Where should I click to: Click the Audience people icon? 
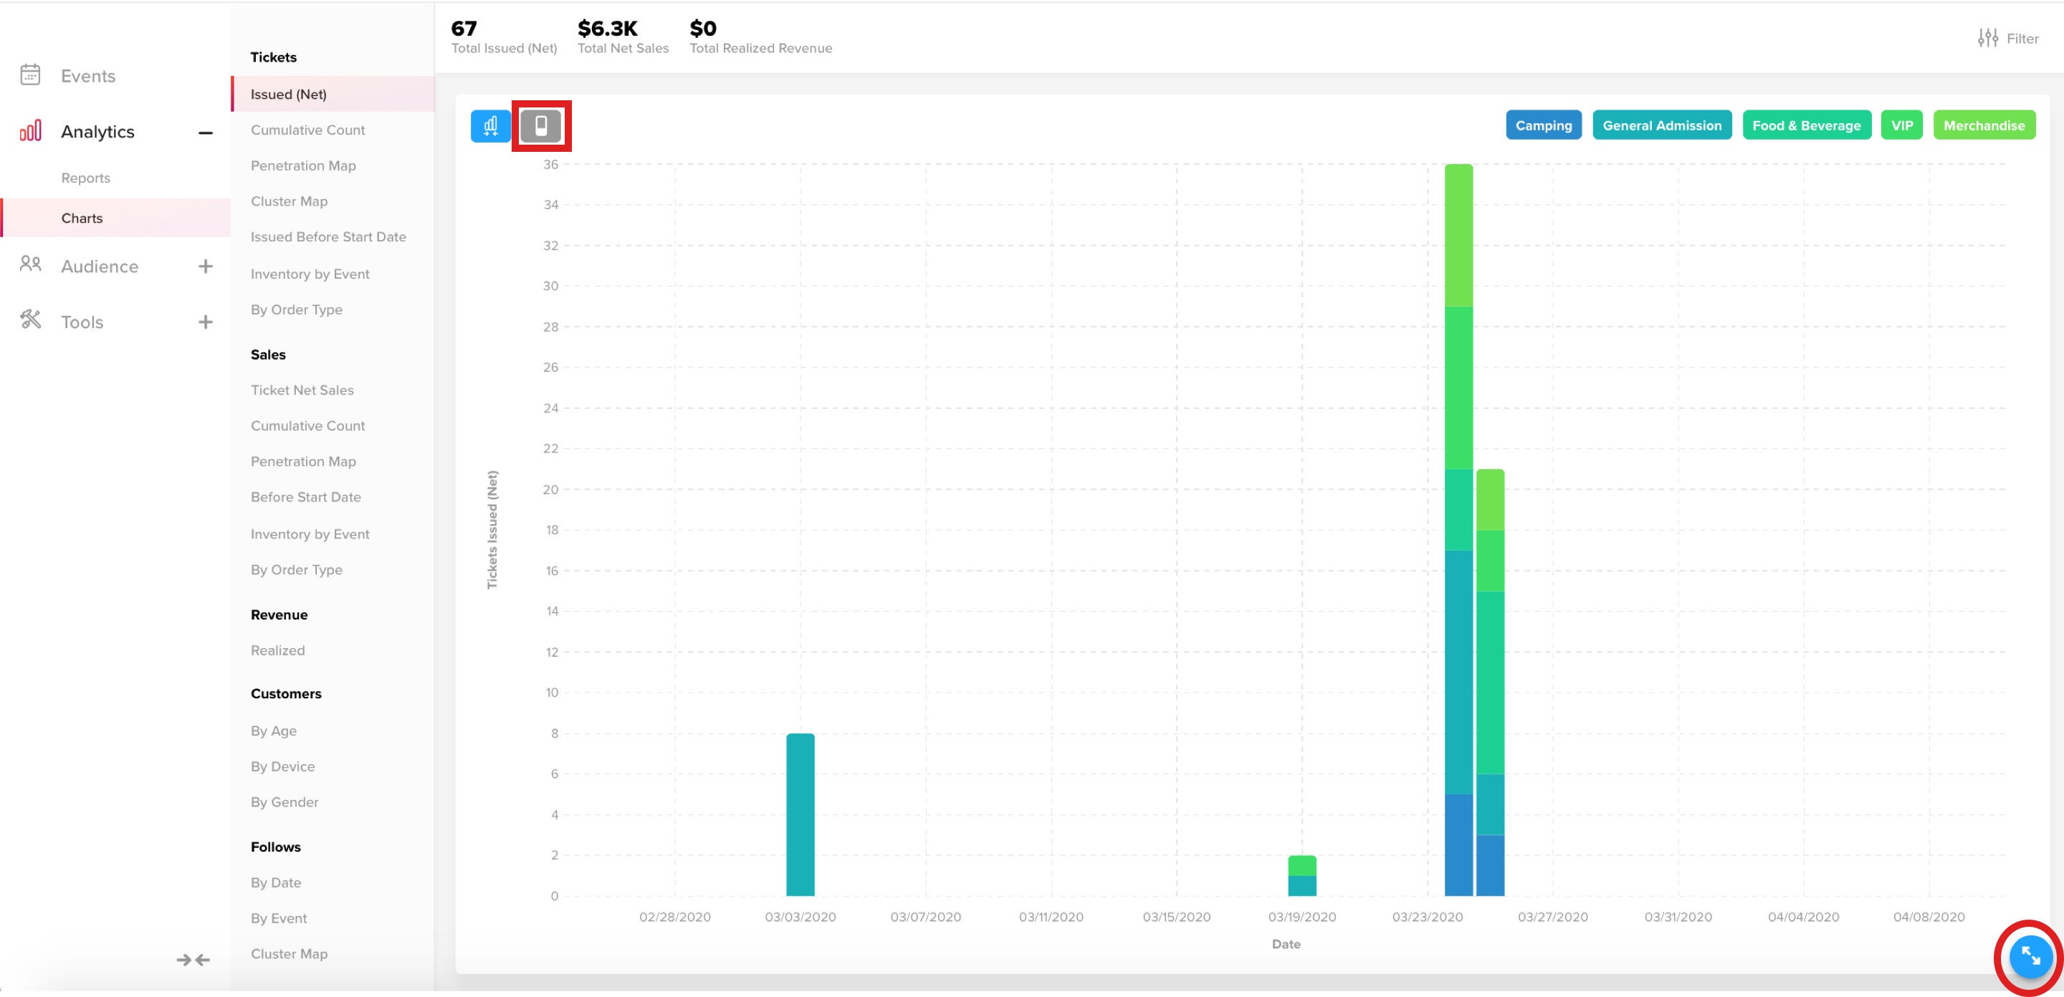[30, 264]
